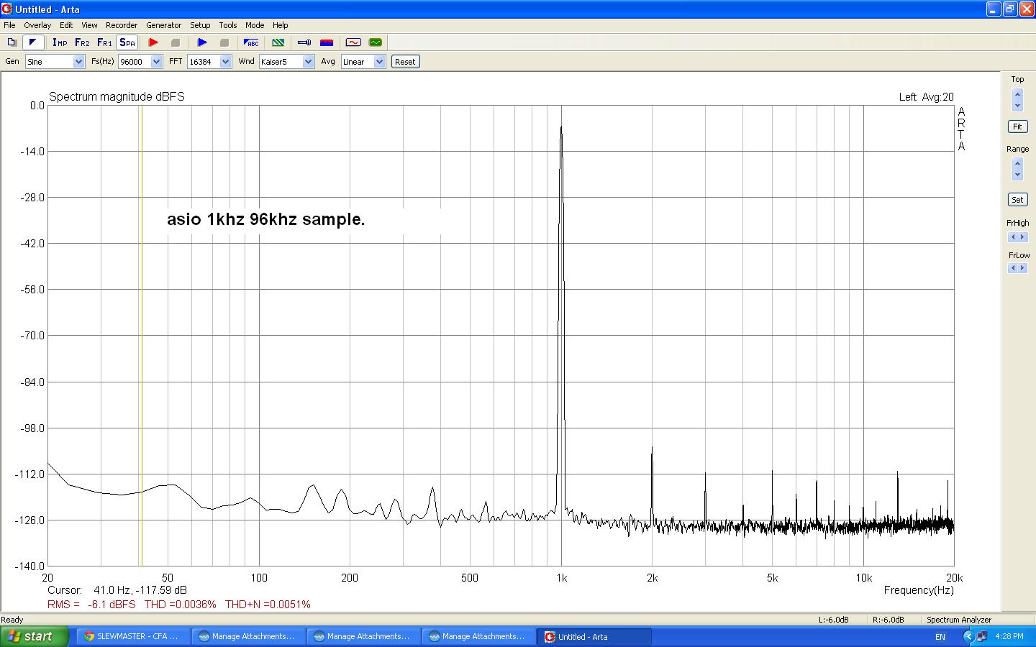Click the green oscilloscope wave icon

point(375,42)
